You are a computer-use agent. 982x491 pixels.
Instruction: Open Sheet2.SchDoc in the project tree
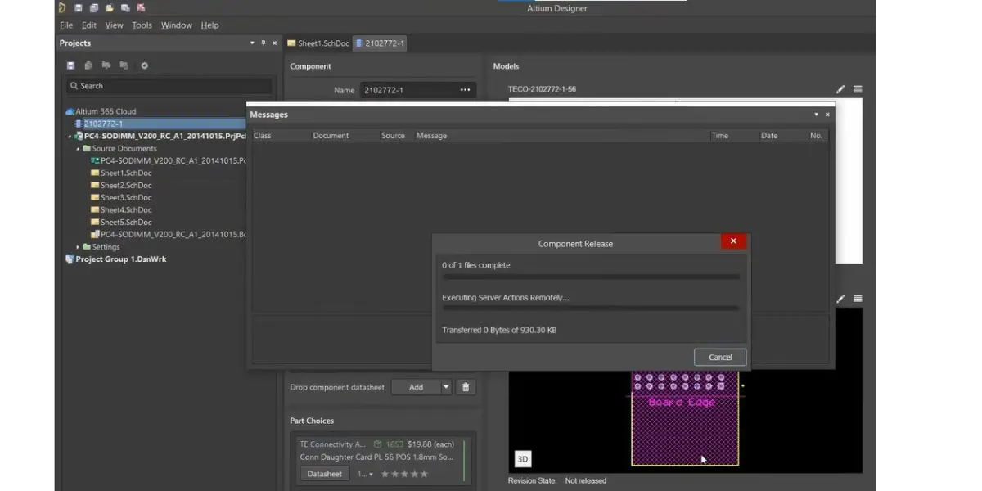point(121,186)
